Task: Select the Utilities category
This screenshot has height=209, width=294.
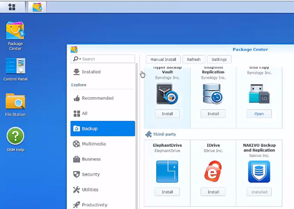Action: tap(103, 190)
